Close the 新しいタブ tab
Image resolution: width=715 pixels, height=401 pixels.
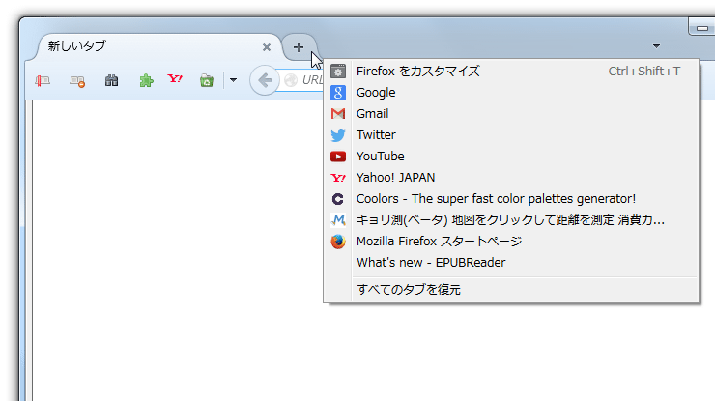(x=267, y=47)
